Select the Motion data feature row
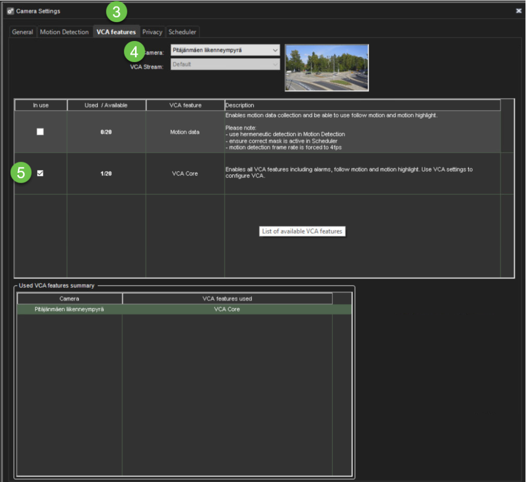 (185, 132)
